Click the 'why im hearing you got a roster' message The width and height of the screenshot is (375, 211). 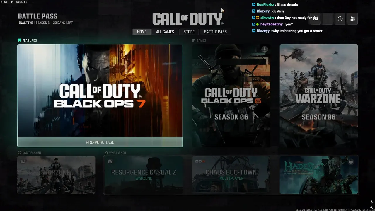point(297,31)
